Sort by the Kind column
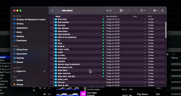The width and height of the screenshot is (181, 96). point(150,16)
